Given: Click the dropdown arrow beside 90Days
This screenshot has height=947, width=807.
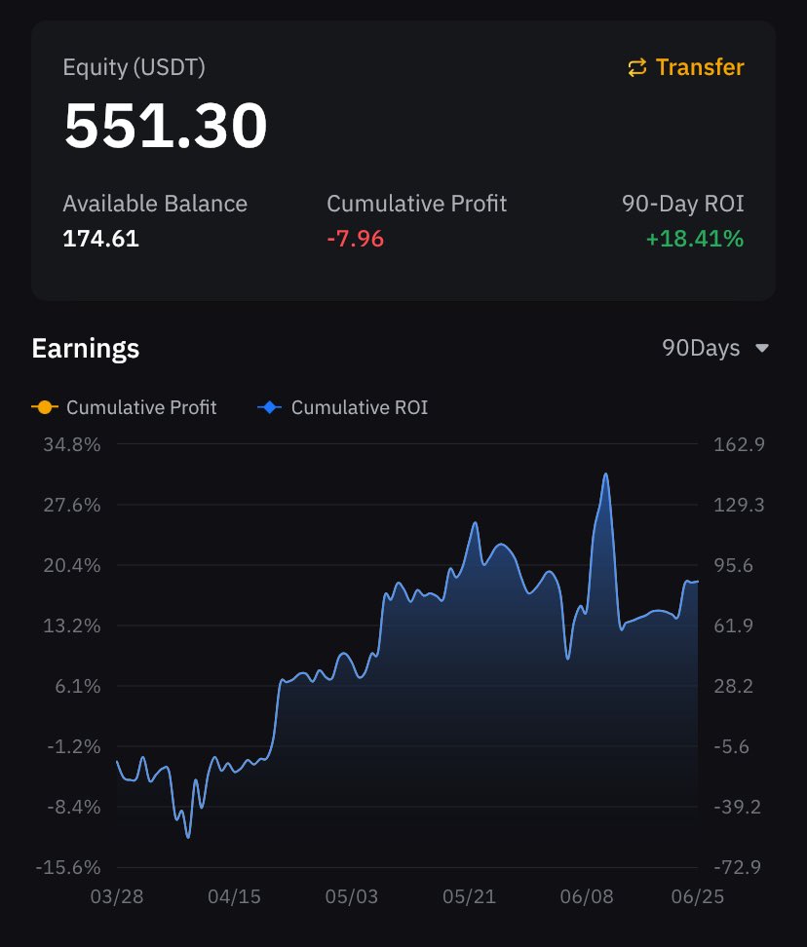Looking at the screenshot, I should [762, 349].
